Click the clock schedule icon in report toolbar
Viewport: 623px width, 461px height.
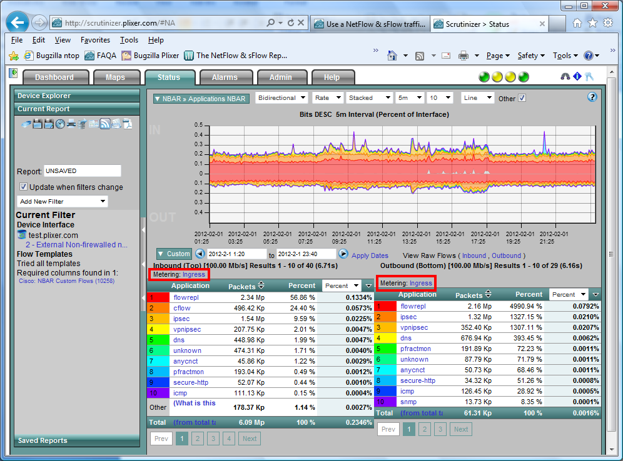[x=60, y=124]
